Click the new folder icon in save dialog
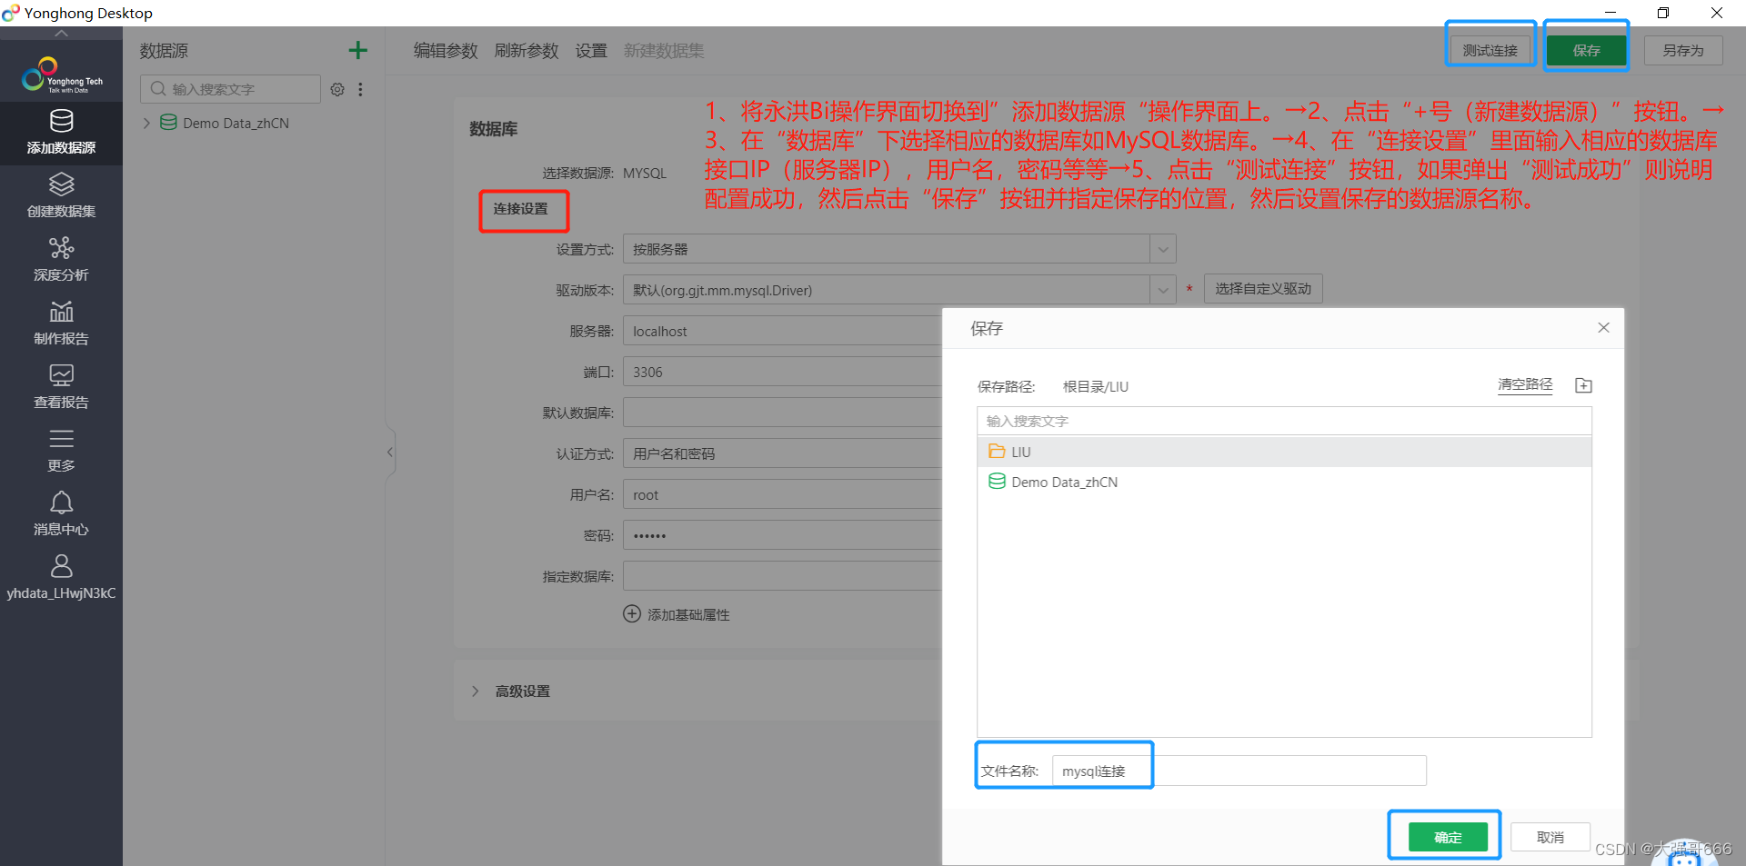This screenshot has height=866, width=1746. tap(1583, 385)
